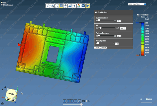
Task: Open the down-triangle clipping dropdown tool
Action: pyautogui.click(x=74, y=6)
